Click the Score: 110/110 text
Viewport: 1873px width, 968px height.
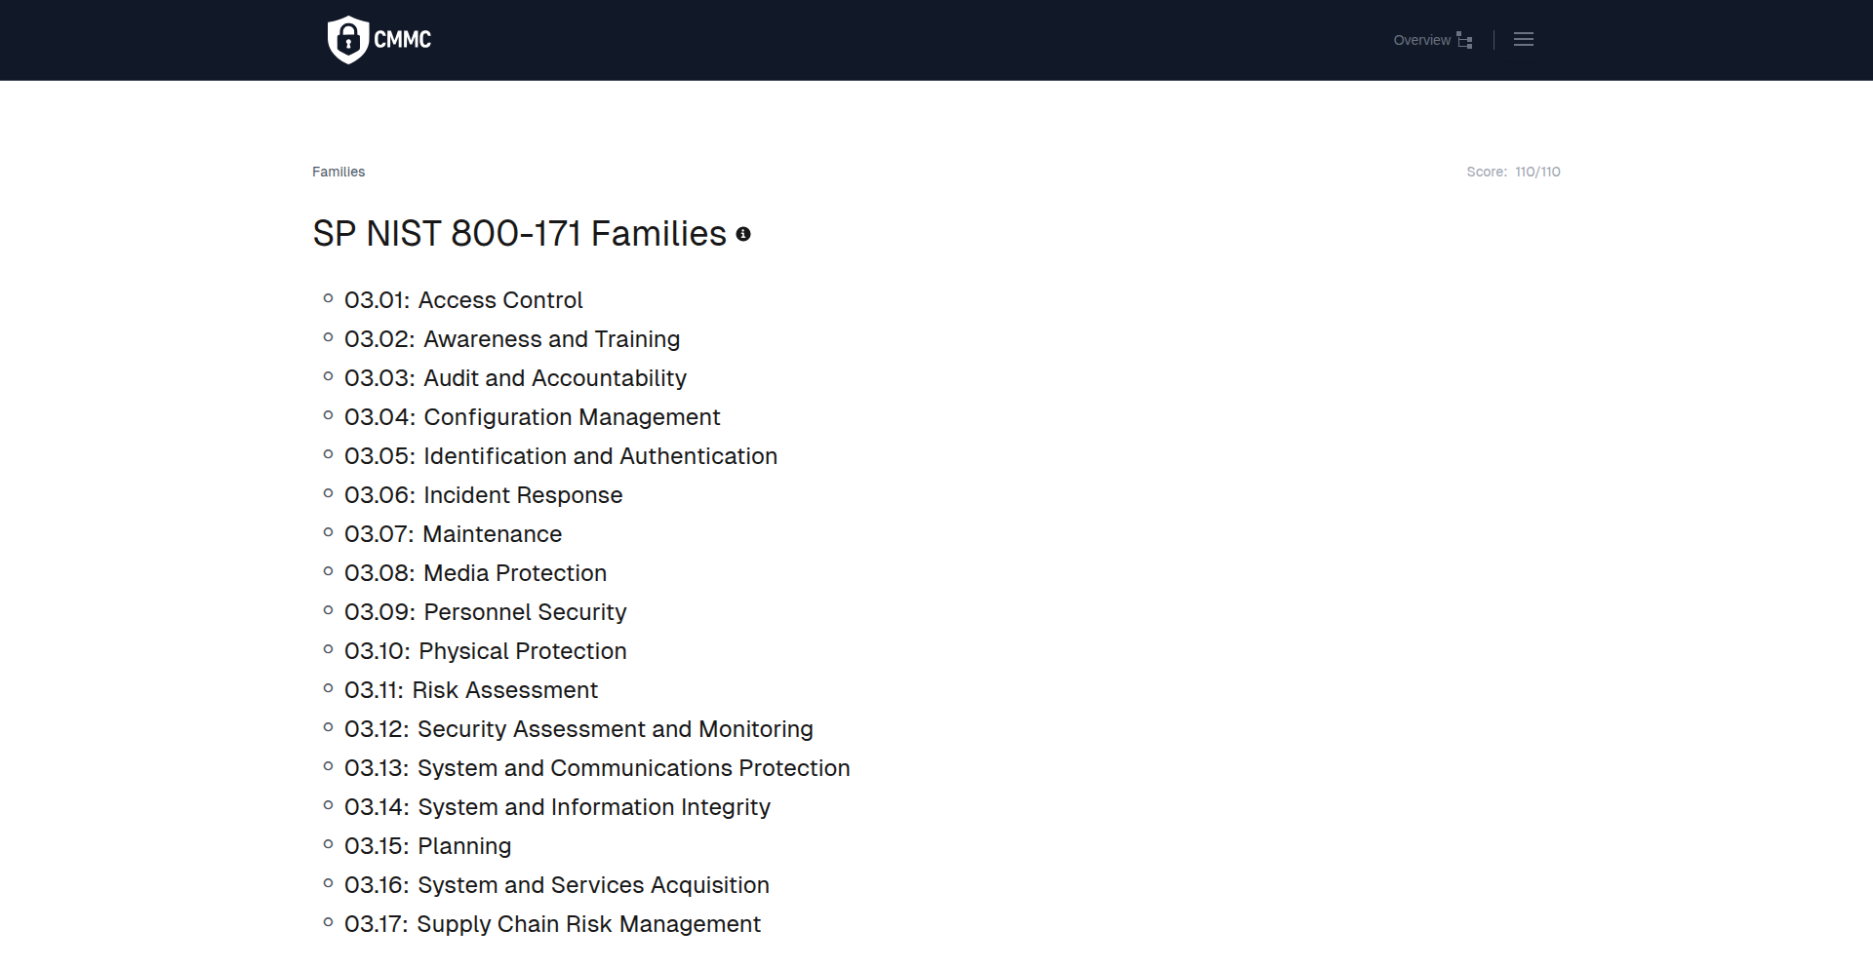(x=1513, y=172)
